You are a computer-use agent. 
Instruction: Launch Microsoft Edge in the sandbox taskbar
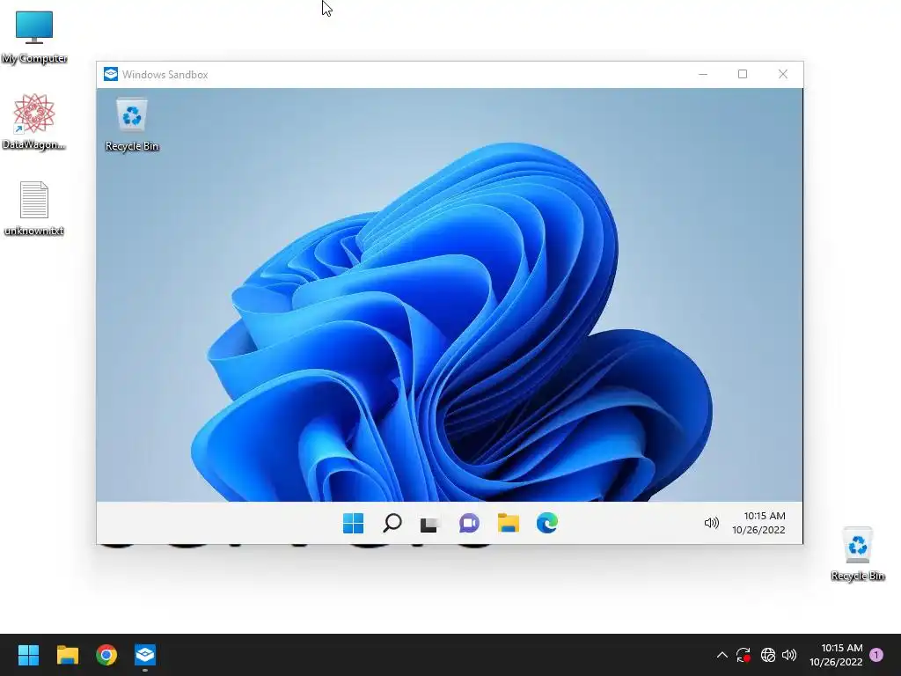coord(547,523)
